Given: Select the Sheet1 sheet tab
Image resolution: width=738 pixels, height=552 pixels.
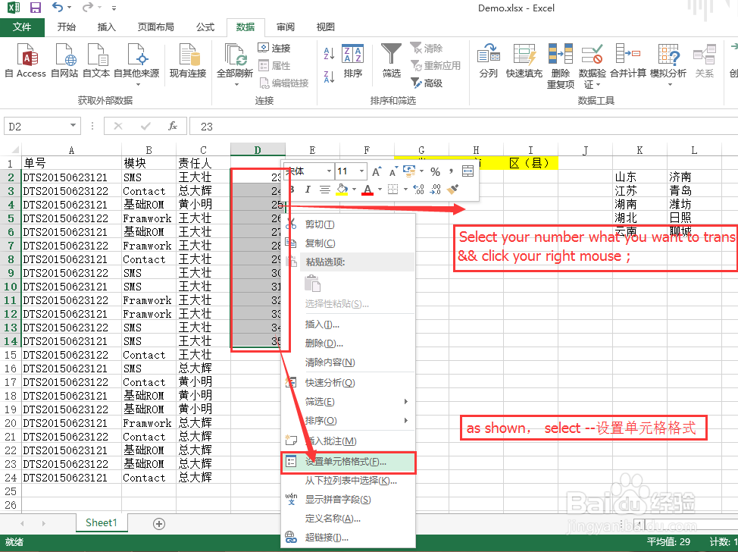Looking at the screenshot, I should [x=102, y=522].
